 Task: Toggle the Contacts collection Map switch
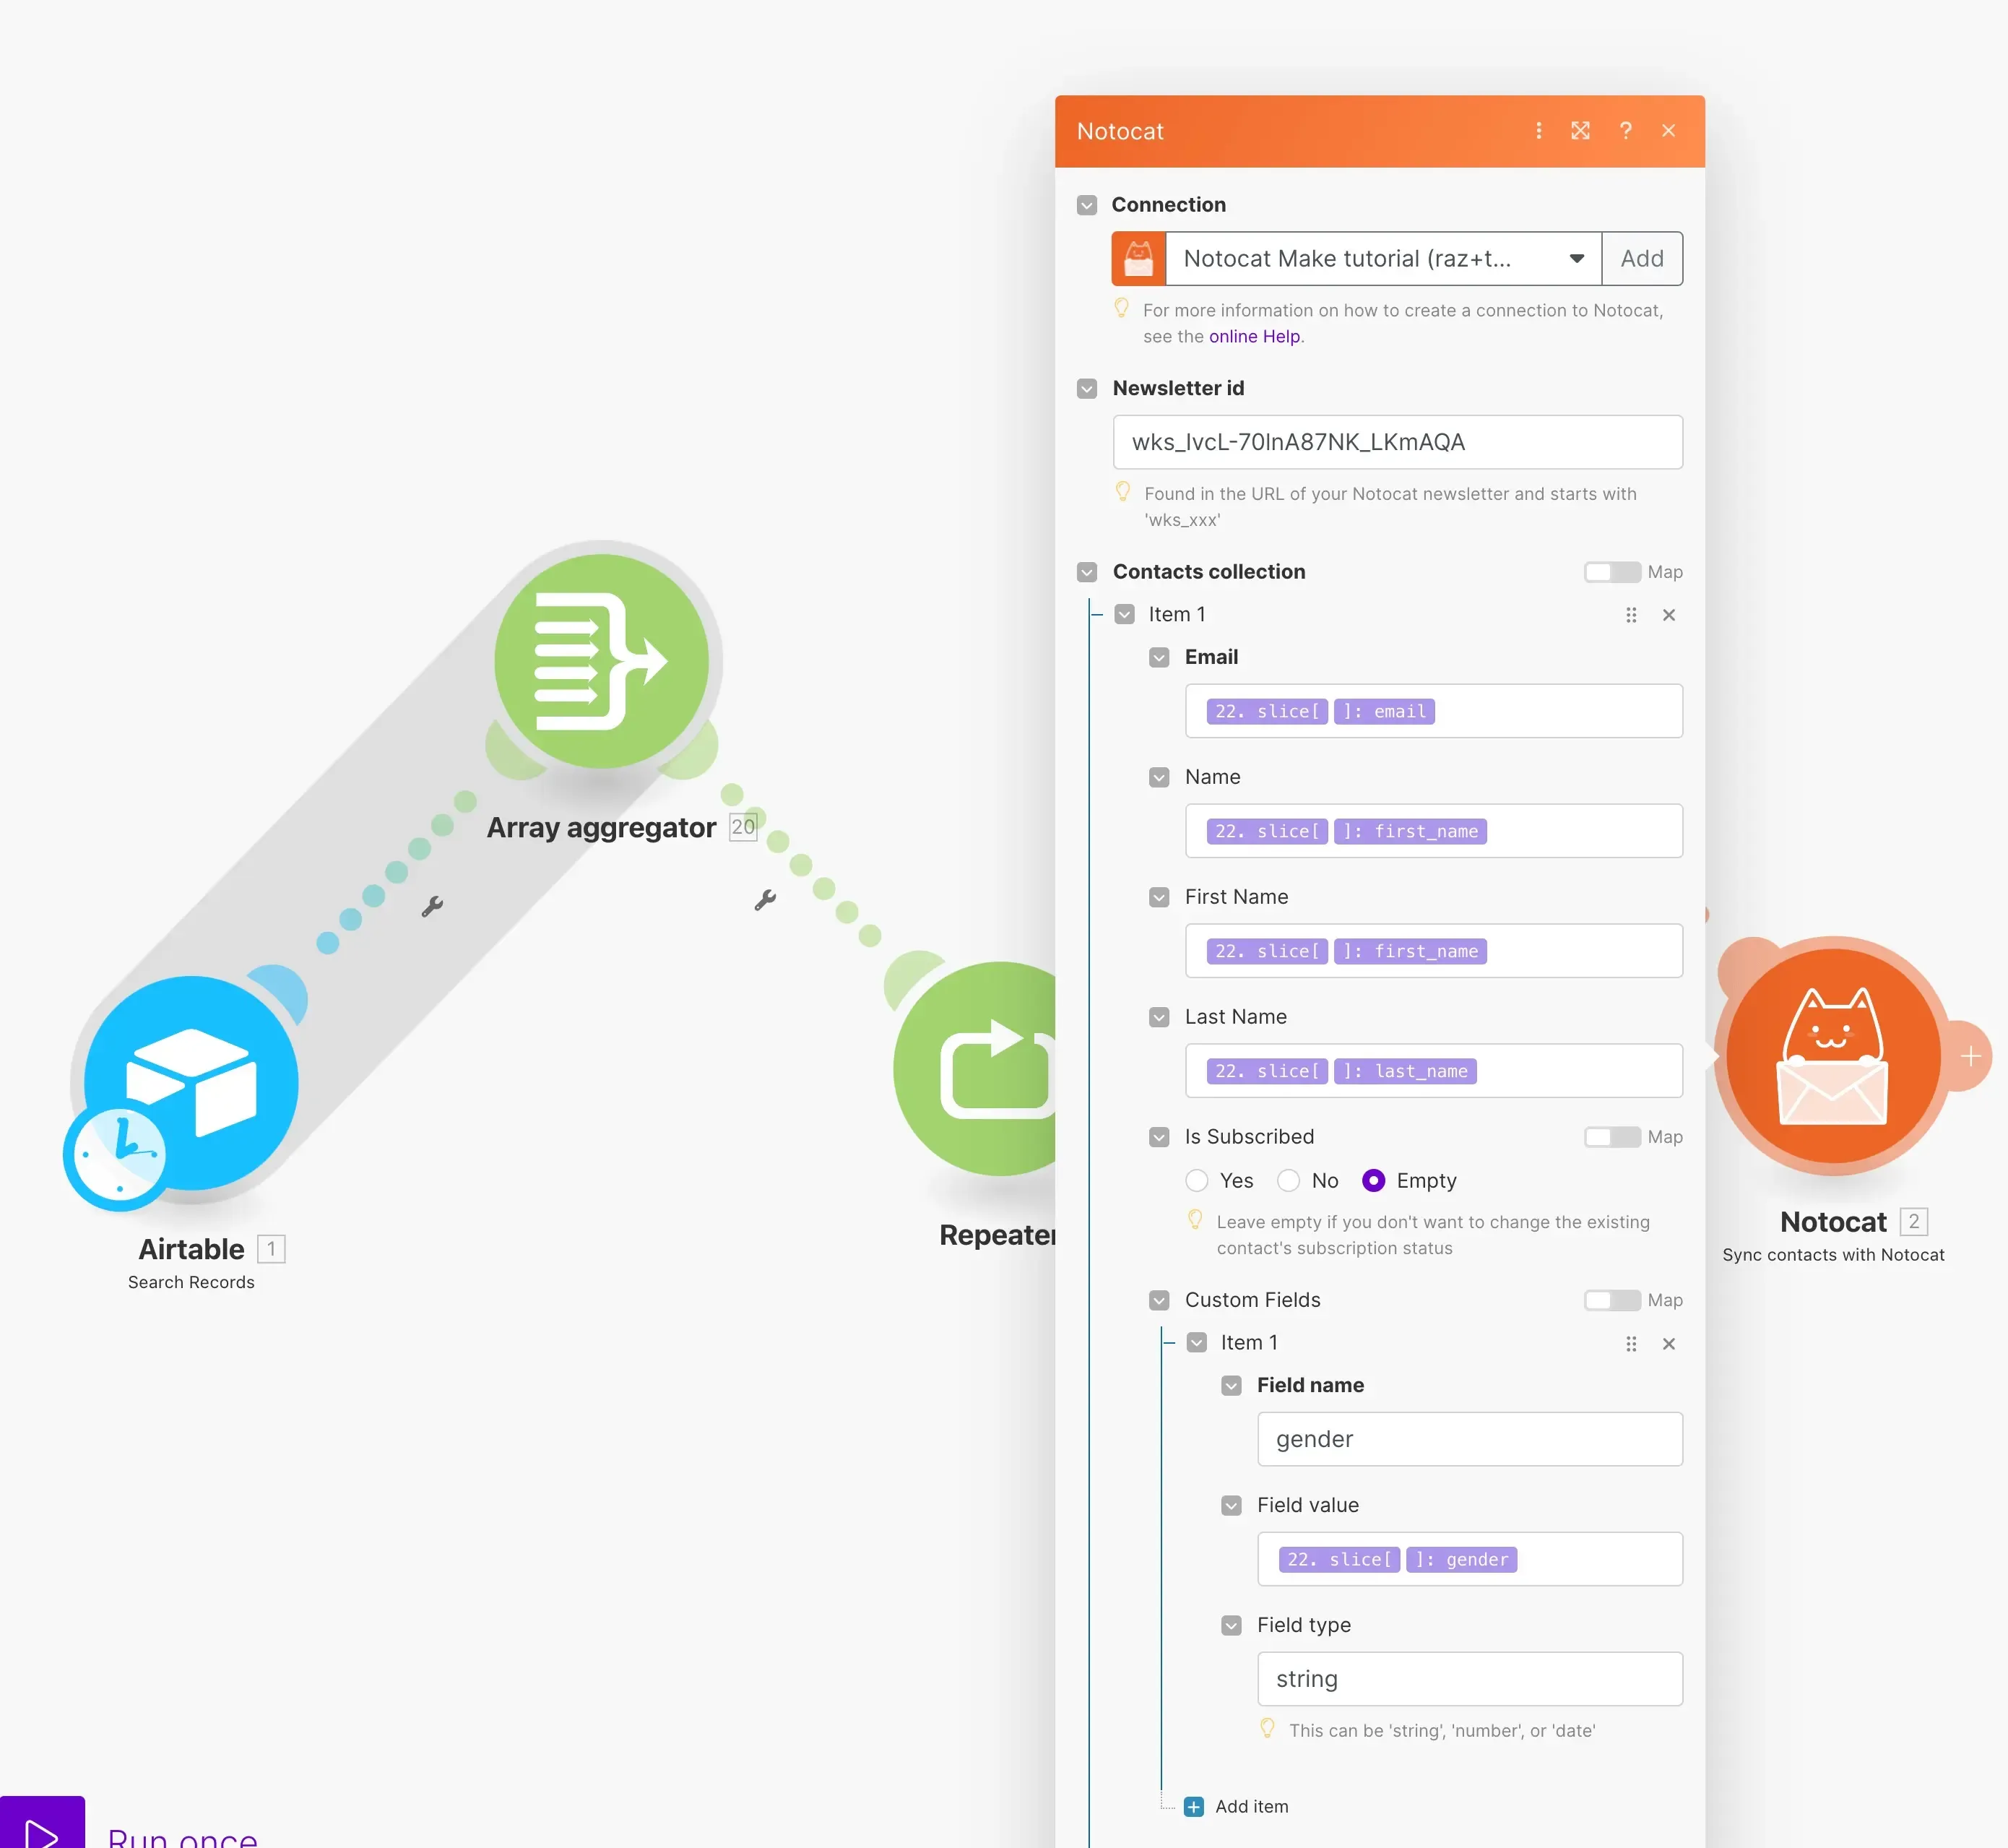(x=1609, y=572)
